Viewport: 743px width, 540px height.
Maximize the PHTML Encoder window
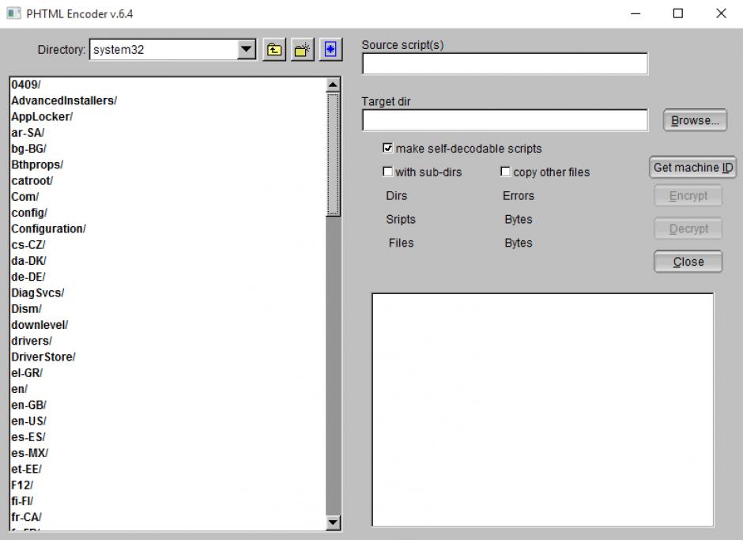click(678, 13)
